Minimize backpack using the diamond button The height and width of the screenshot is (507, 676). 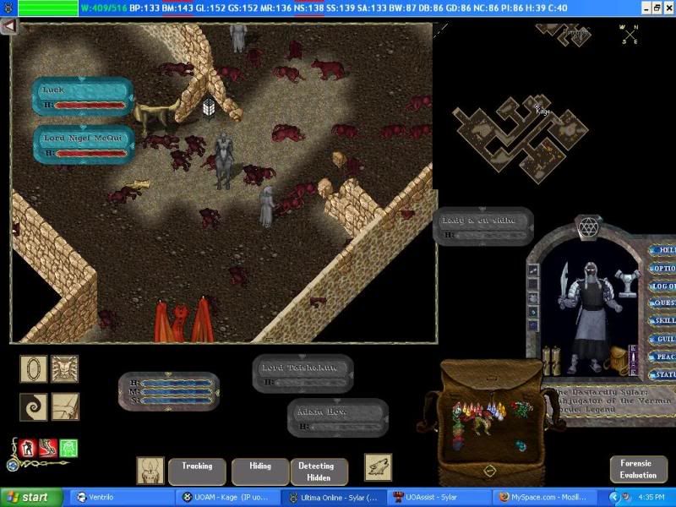489,471
